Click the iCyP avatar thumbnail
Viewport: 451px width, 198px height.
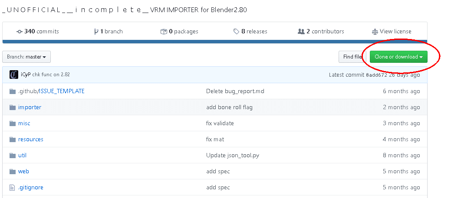coord(13,75)
